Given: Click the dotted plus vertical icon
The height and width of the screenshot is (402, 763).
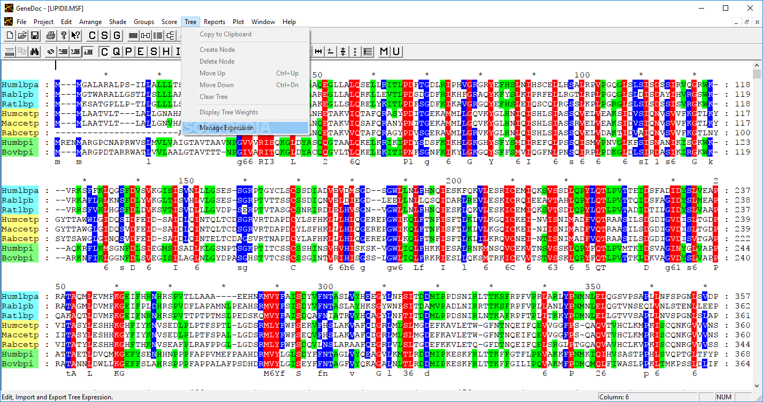Looking at the screenshot, I should [355, 51].
